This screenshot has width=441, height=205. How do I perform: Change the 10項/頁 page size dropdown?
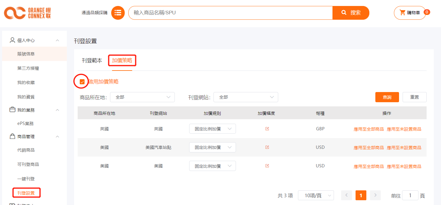(316, 195)
